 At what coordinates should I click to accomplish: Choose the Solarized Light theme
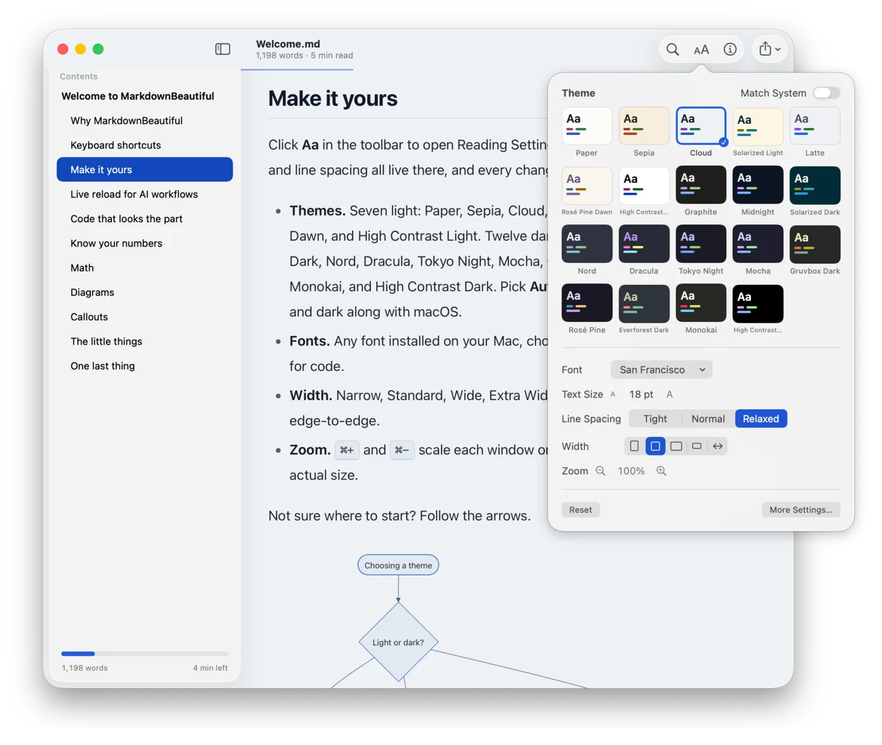[758, 125]
